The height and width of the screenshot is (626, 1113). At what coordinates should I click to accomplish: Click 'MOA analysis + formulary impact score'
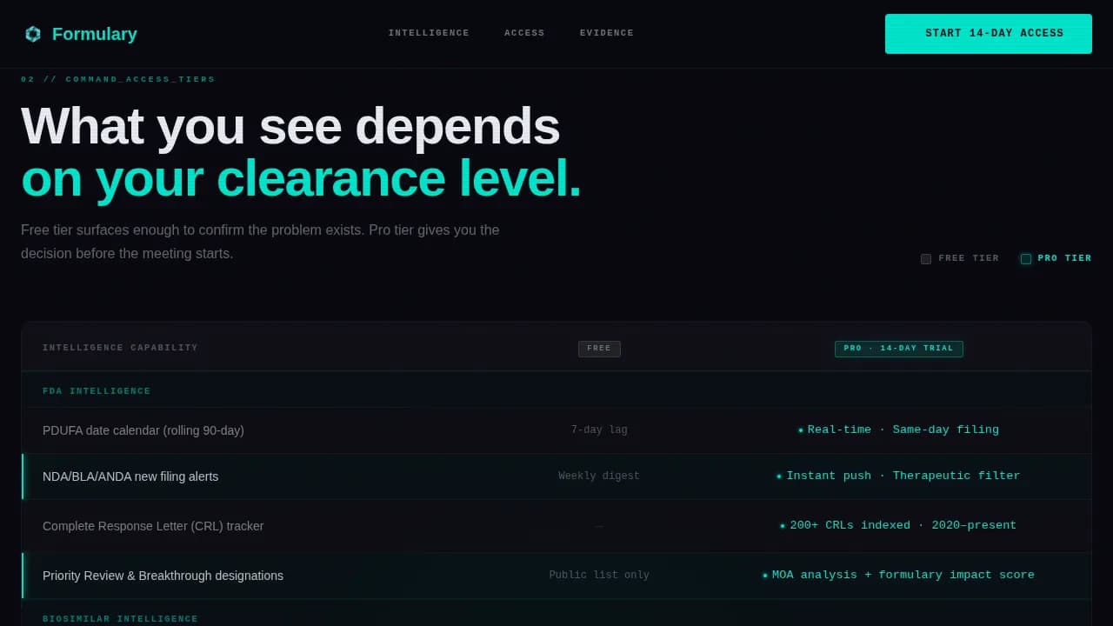click(899, 575)
